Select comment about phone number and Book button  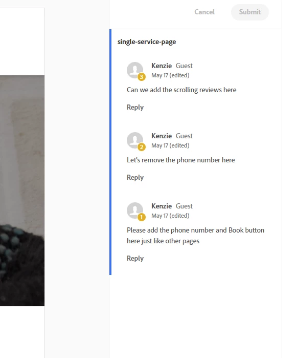point(195,236)
